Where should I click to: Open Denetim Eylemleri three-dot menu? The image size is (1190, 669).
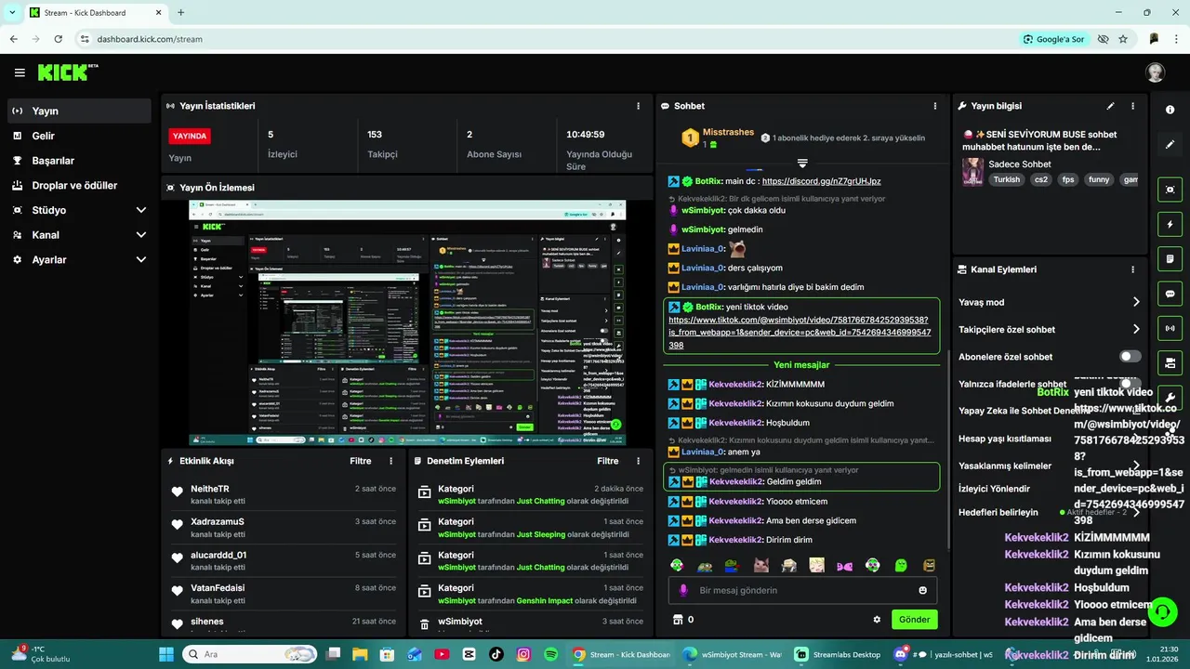pyautogui.click(x=638, y=461)
